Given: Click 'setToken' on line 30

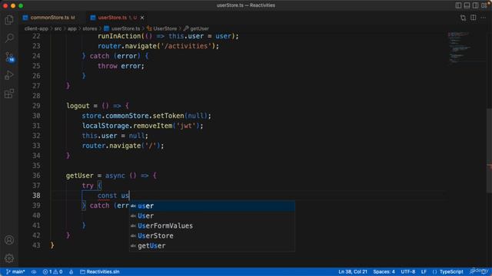Looking at the screenshot, I should (168, 116).
